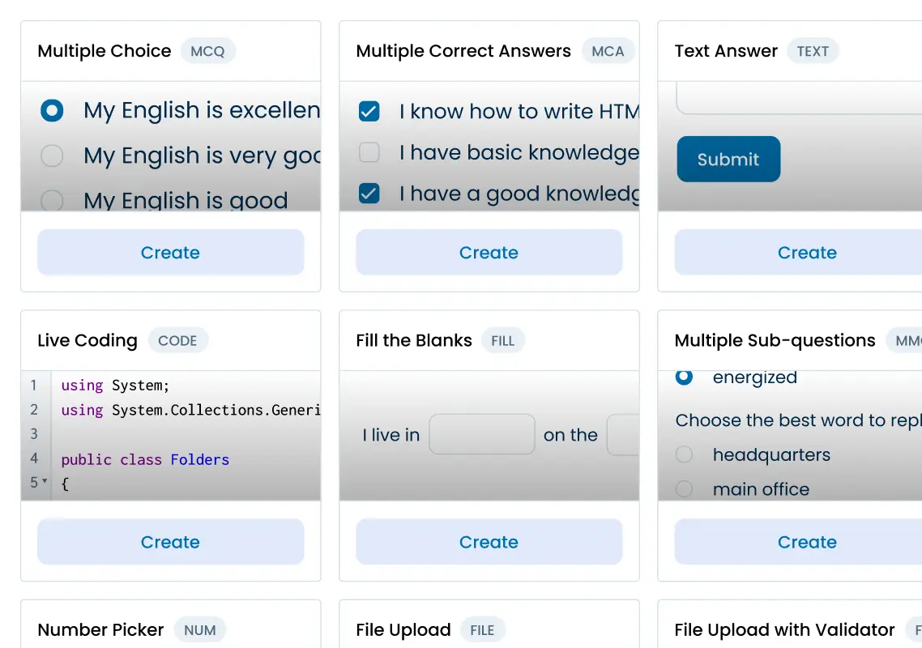Click Create on the Live Coding card
The height and width of the screenshot is (648, 922).
click(x=170, y=542)
